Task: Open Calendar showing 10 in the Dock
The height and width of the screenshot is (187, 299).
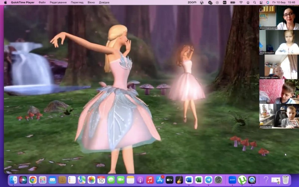Action: click(101, 180)
